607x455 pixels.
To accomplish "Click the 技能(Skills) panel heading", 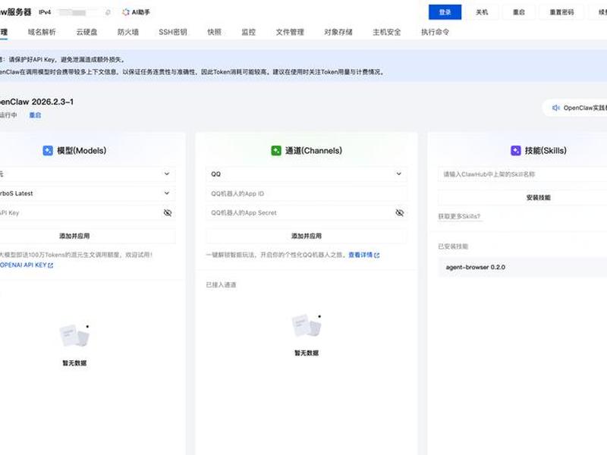I will 546,151.
